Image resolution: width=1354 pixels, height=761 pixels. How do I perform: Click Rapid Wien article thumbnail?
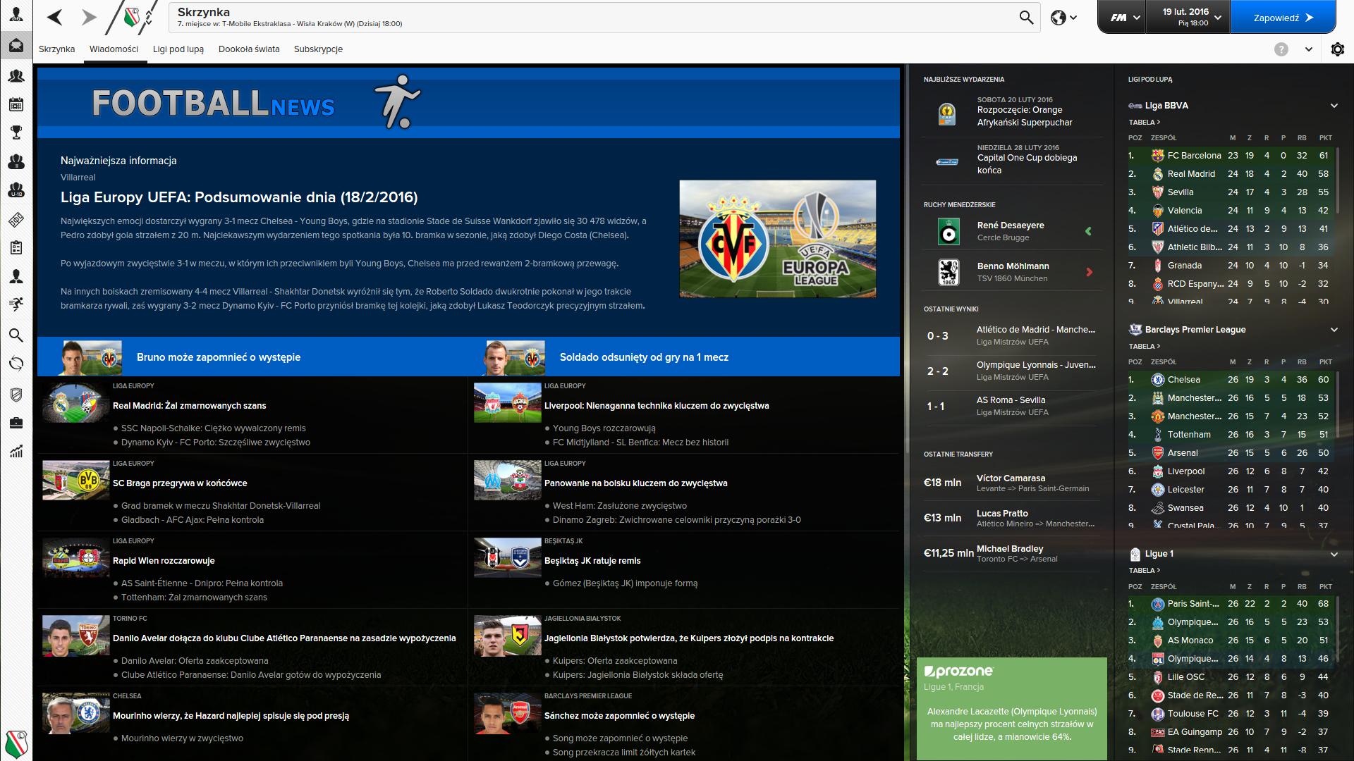(76, 558)
